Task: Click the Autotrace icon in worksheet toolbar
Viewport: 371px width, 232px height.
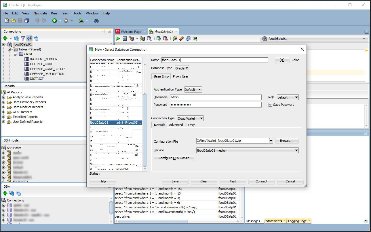Action: coord(142,39)
